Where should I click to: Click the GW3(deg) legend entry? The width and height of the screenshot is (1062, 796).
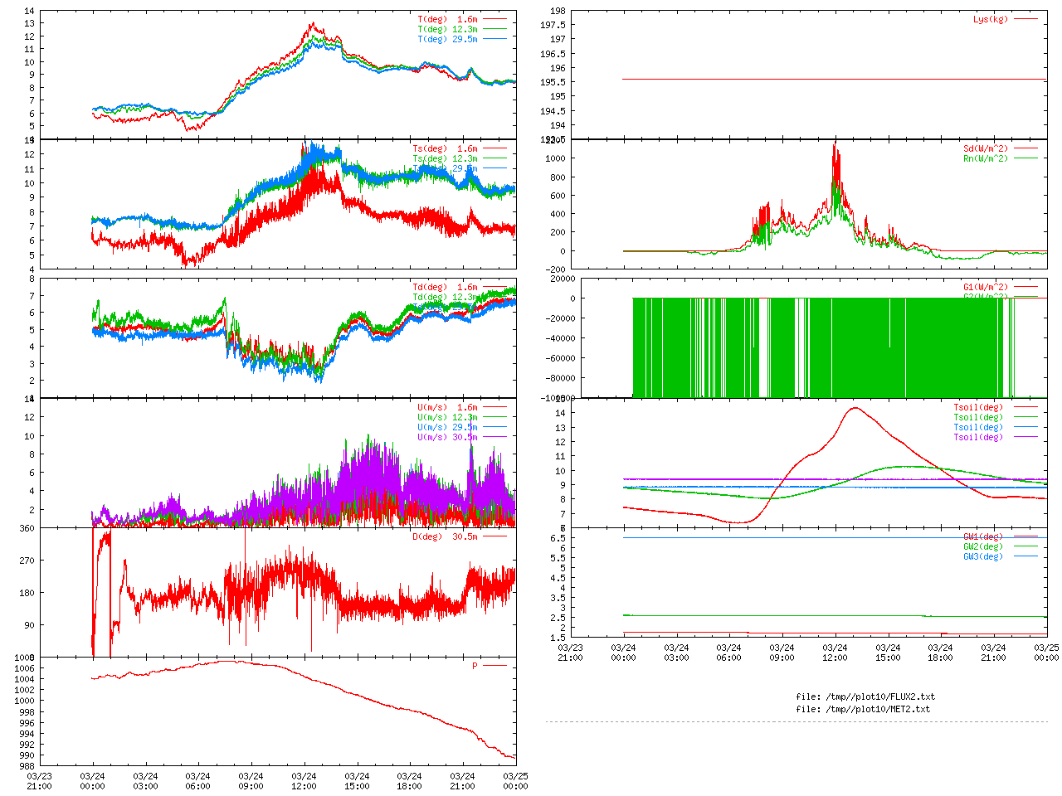(983, 556)
